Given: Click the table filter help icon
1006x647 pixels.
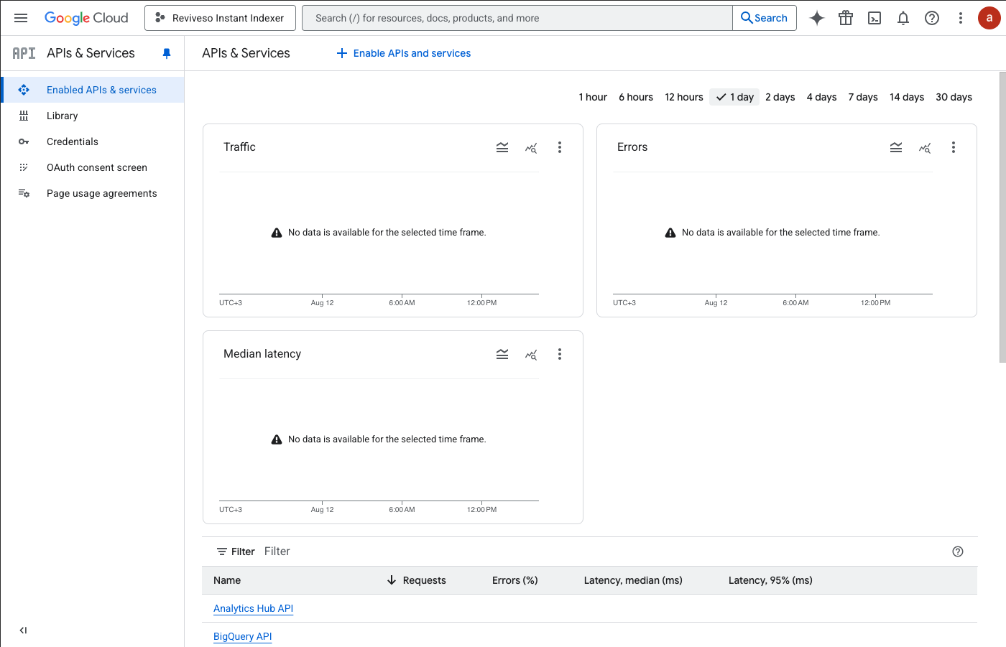Looking at the screenshot, I should pos(958,551).
